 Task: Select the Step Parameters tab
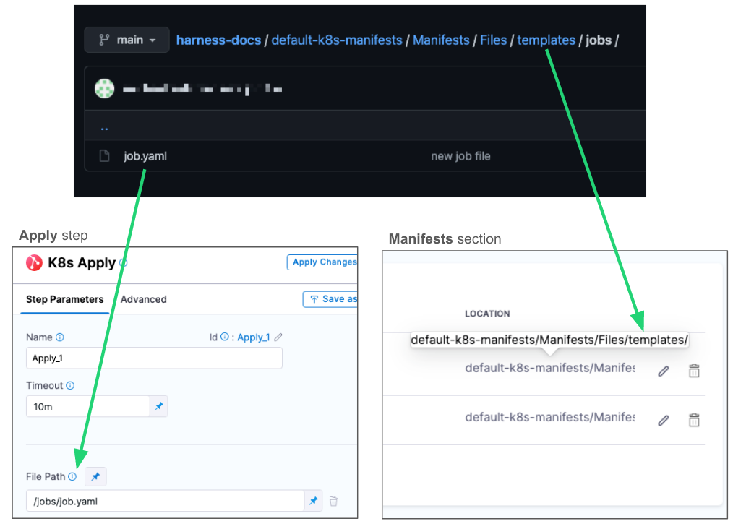[x=64, y=299]
